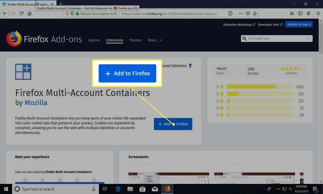Show site information icon in address bar
The height and width of the screenshot is (194, 323).
point(67,13)
